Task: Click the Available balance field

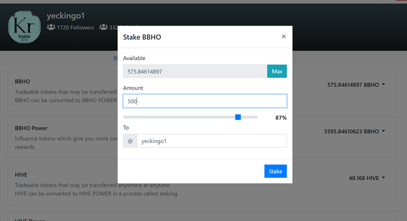Action: (x=195, y=71)
